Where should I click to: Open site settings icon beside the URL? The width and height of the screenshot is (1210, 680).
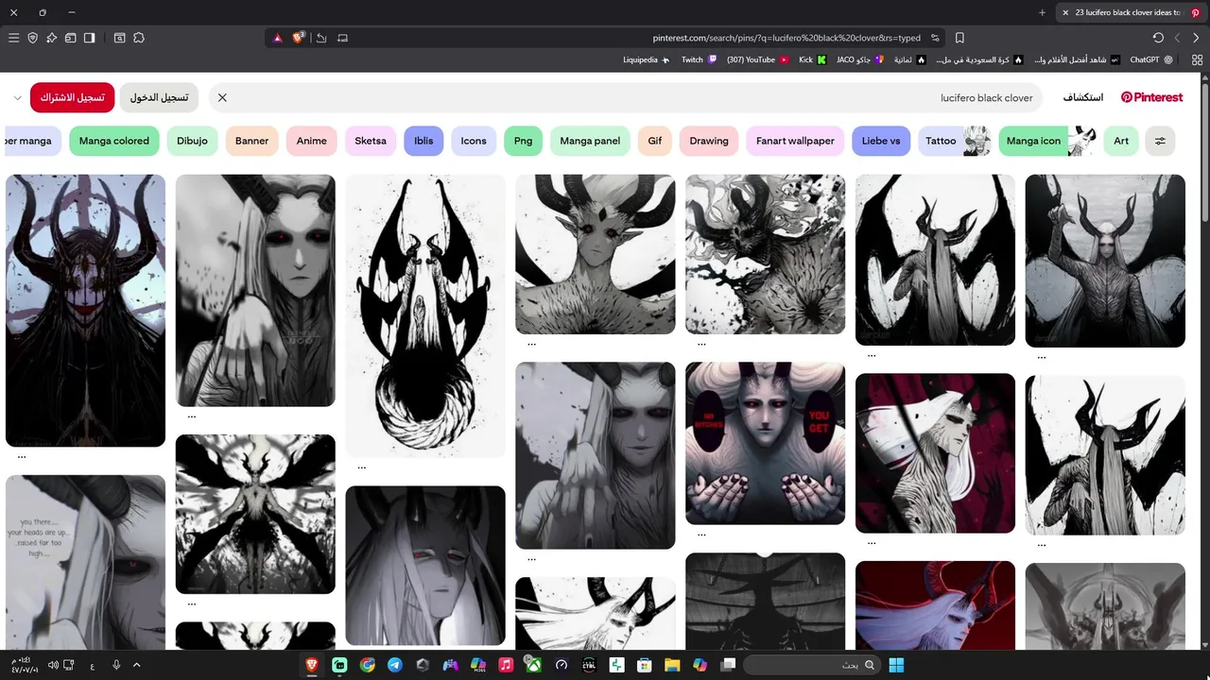935,38
